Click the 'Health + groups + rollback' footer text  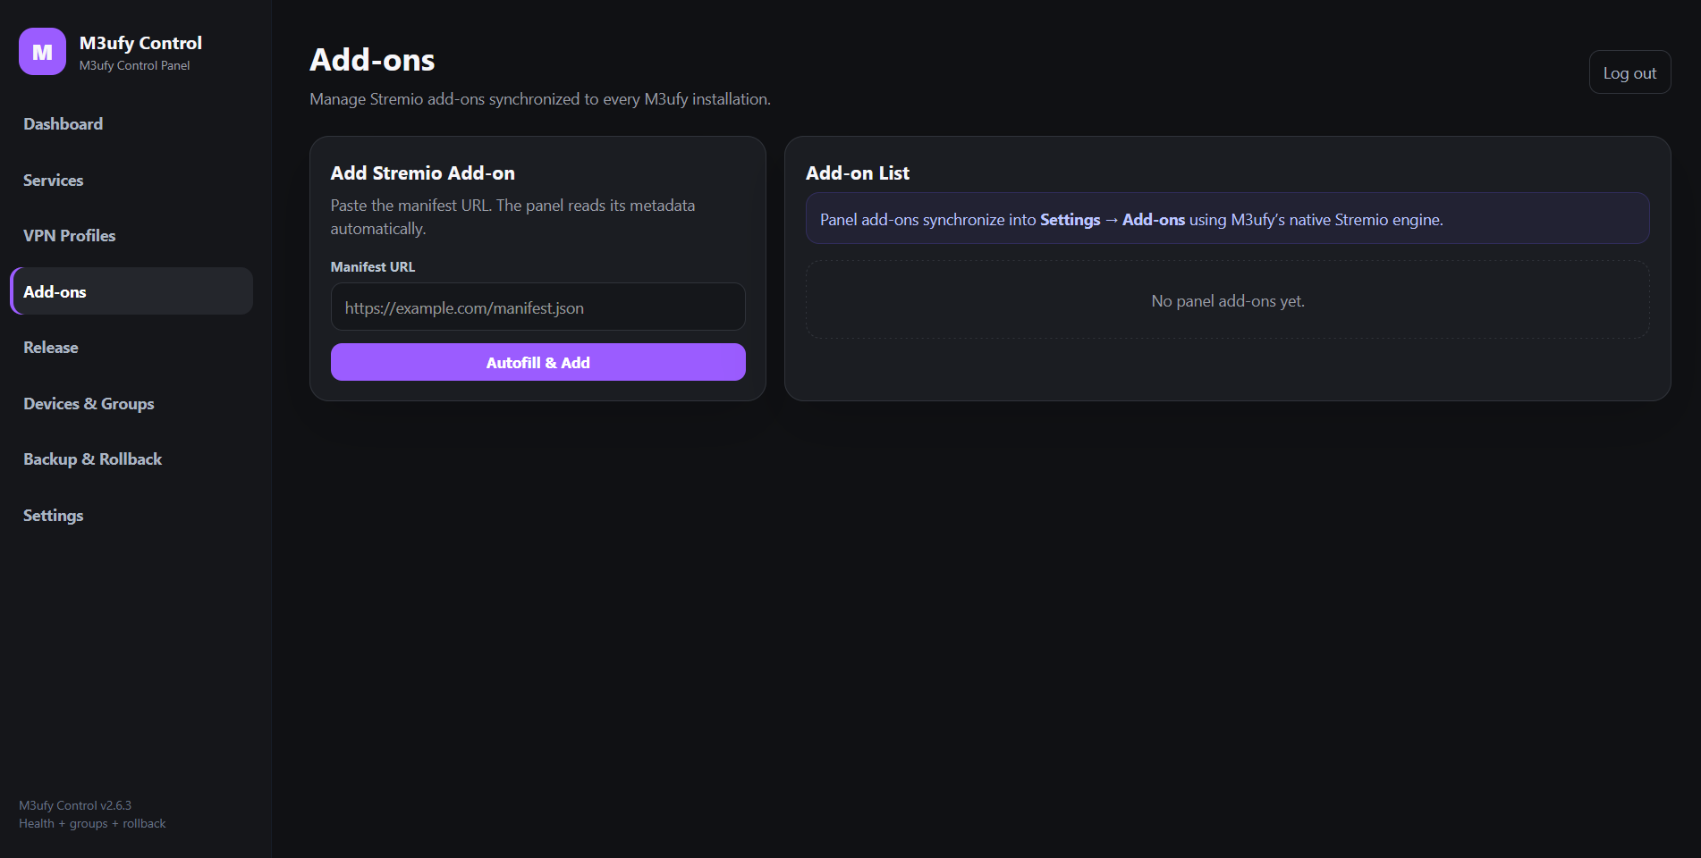click(x=92, y=823)
